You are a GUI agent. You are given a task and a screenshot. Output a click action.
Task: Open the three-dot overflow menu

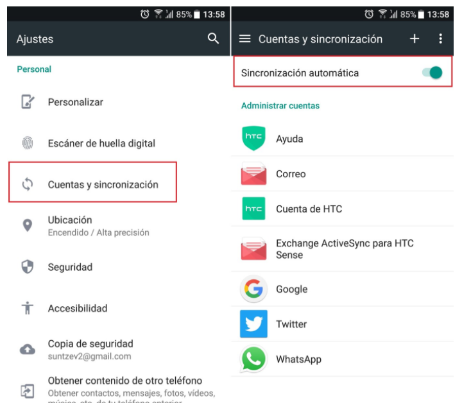[x=440, y=39]
